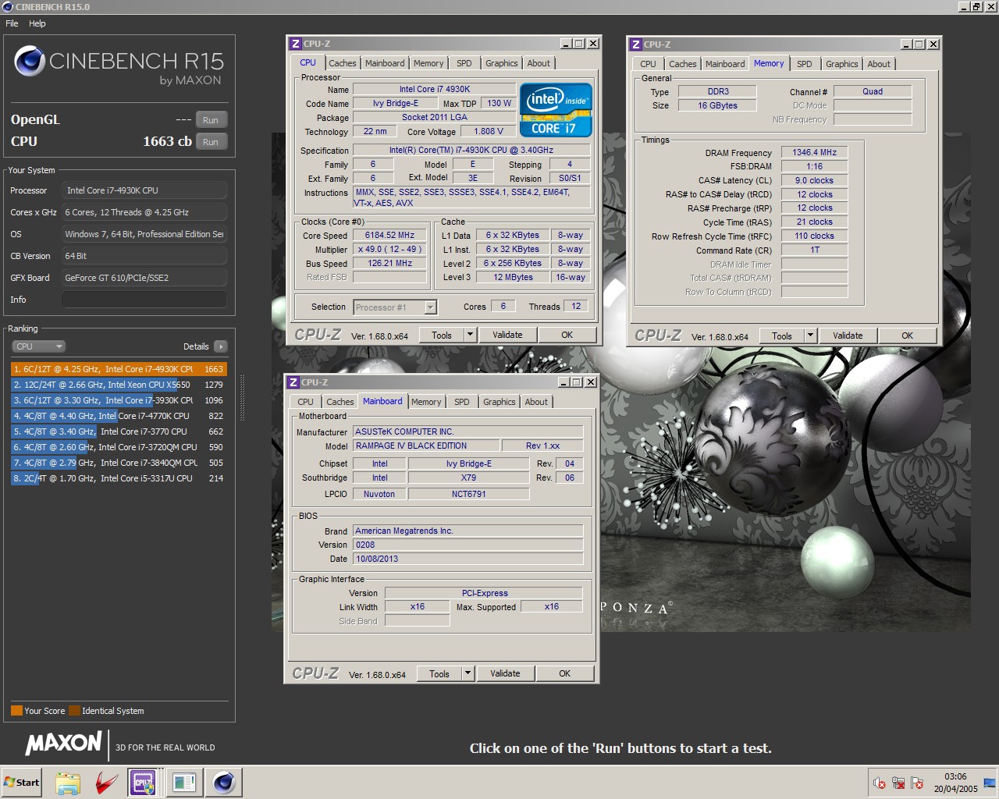Click Tools in the CPU-Z Mainboard window
This screenshot has height=799, width=999.
(439, 673)
